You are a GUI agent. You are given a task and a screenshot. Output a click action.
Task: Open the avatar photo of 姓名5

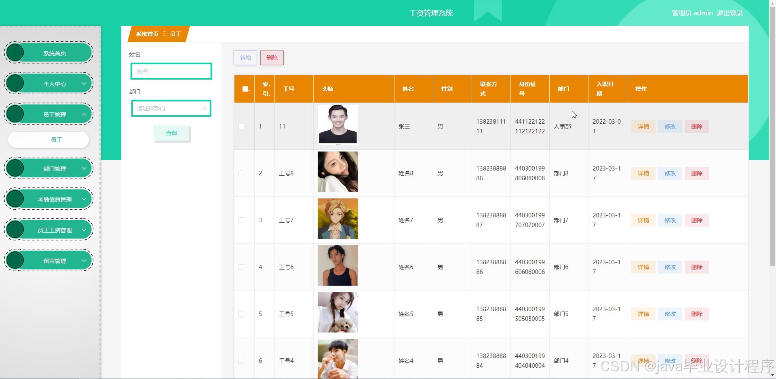pyautogui.click(x=338, y=312)
